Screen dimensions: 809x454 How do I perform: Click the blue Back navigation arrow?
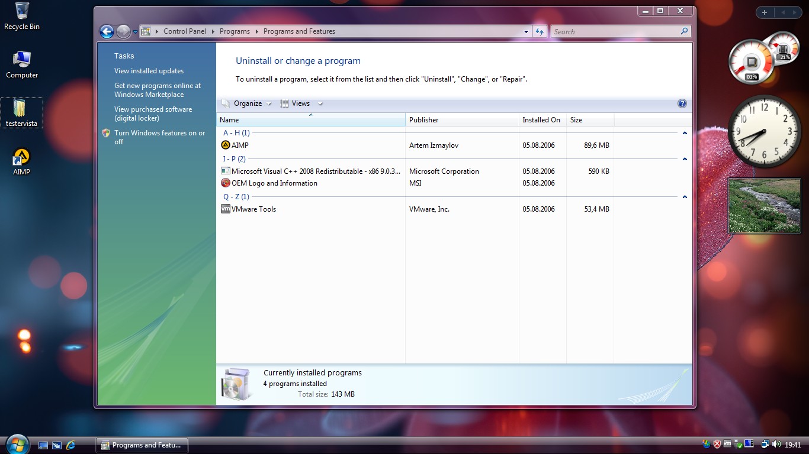[107, 31]
